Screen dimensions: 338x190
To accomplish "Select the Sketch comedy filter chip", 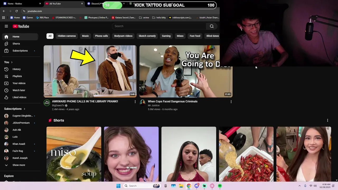I will [147, 36].
